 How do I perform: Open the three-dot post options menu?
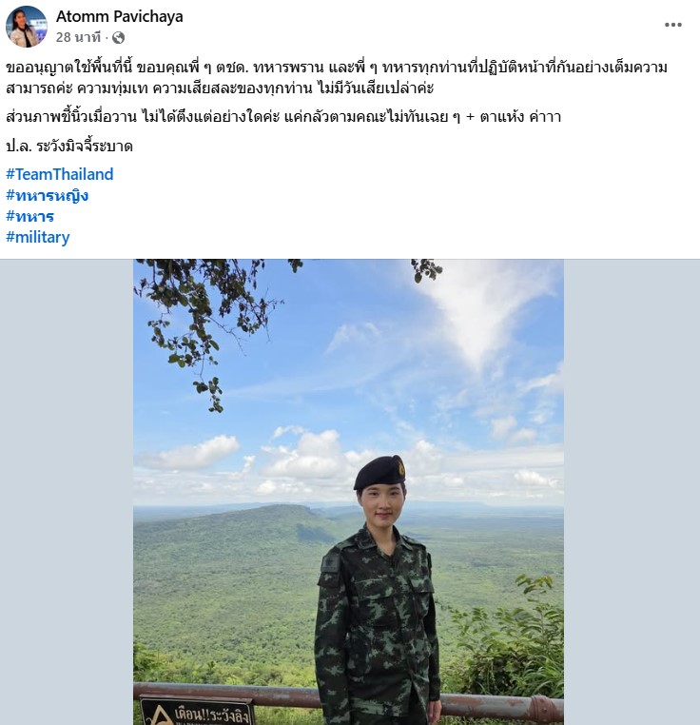tap(672, 25)
